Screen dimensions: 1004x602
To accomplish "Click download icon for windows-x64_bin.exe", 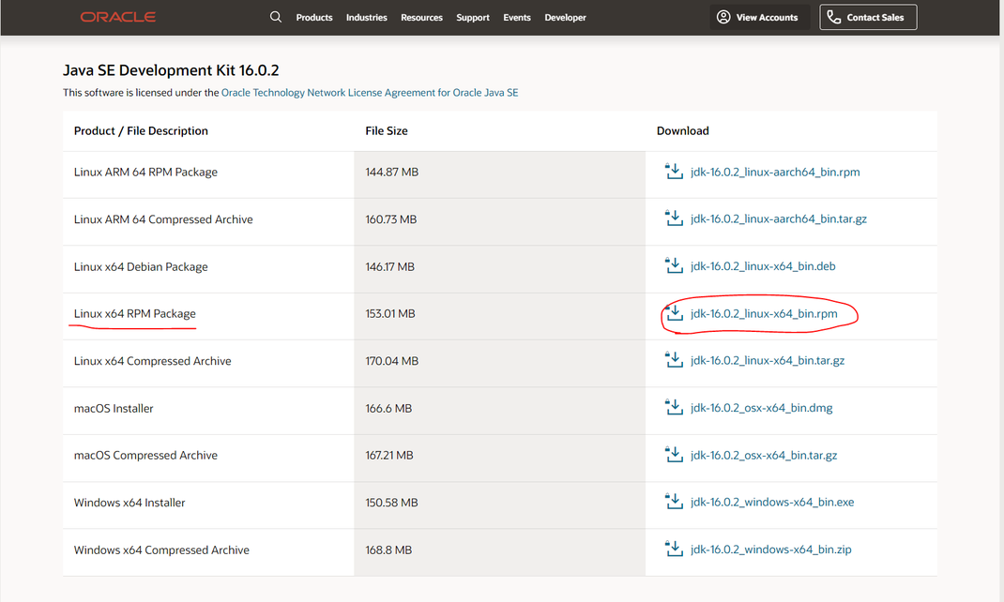I will point(675,502).
